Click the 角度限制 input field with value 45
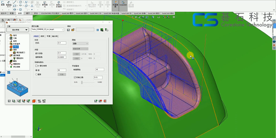The image size is (276, 138). (100, 70)
